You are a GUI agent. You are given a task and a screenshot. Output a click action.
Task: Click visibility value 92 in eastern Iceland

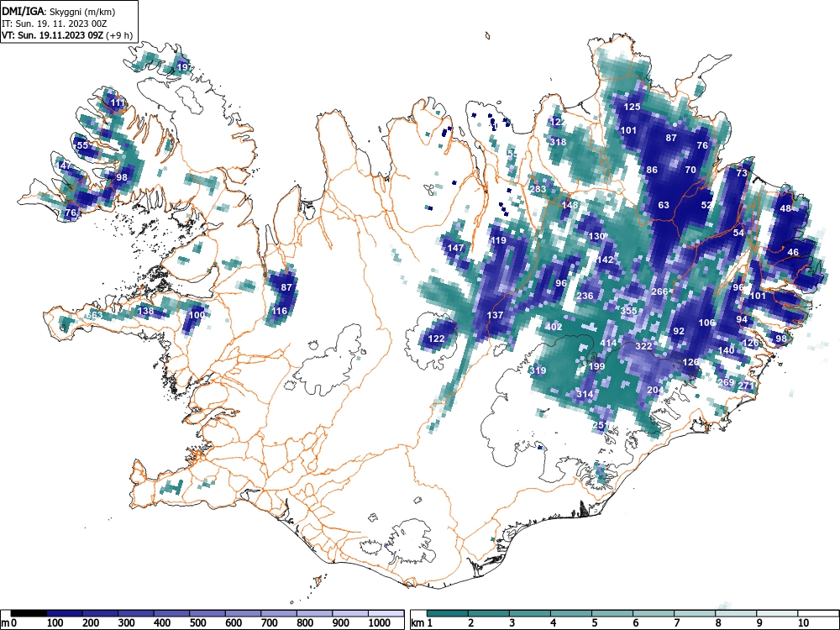[x=679, y=331]
